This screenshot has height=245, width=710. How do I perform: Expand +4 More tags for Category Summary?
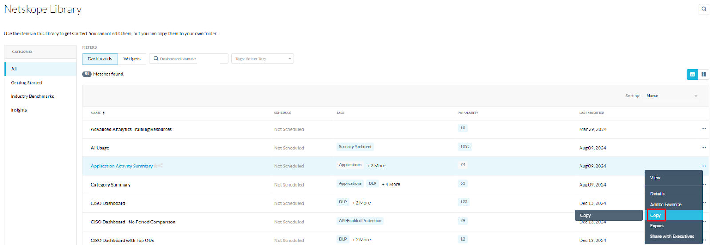(391, 184)
